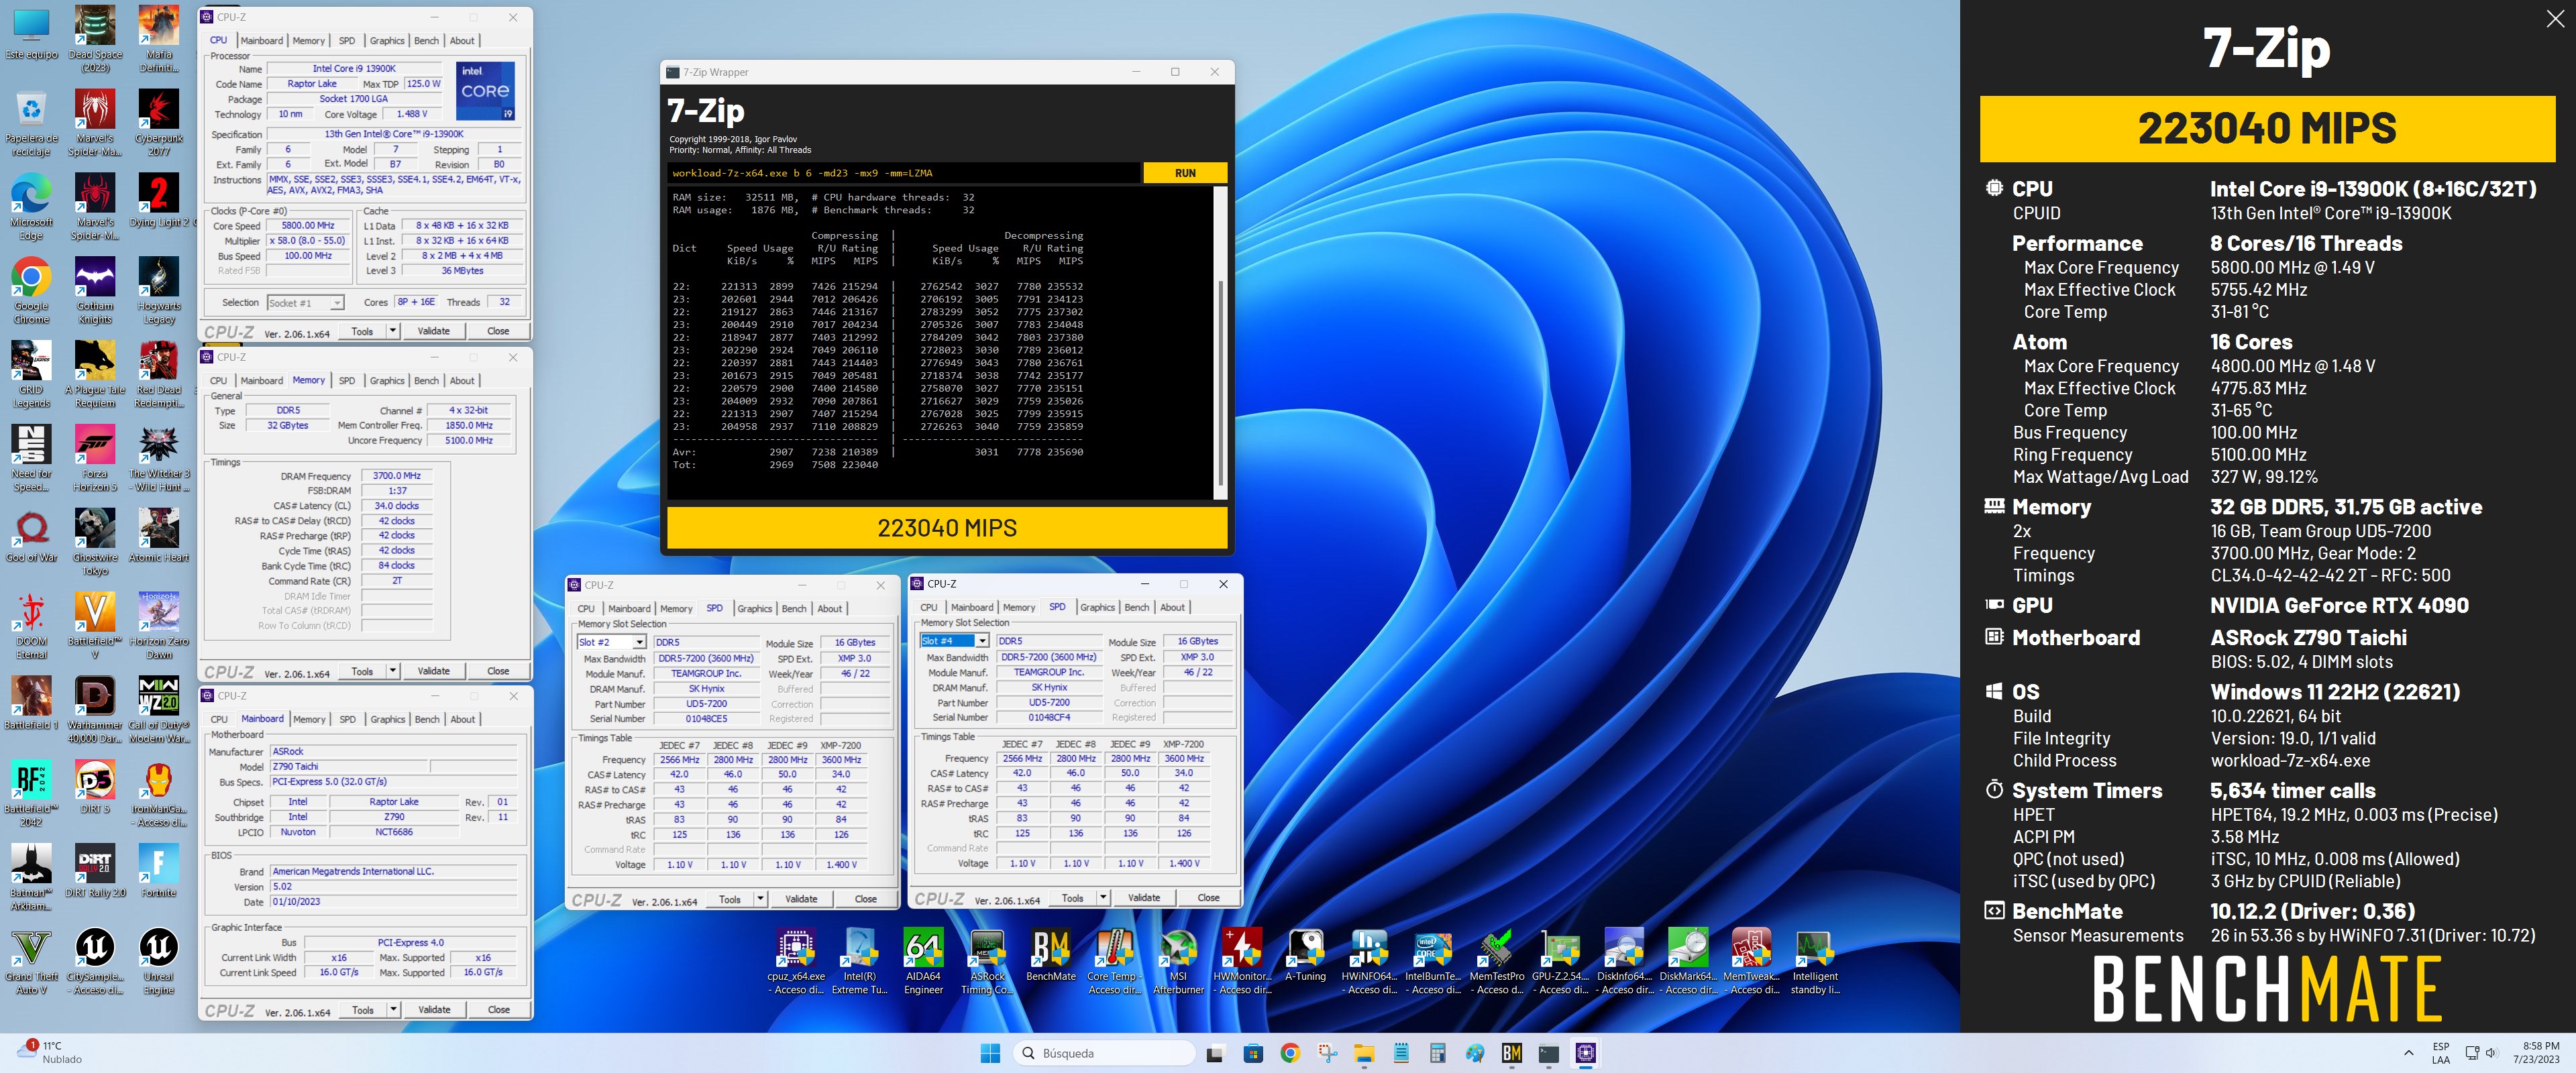
Task: Switch to Memory tab in Slot #4 CPU-Z window
Action: coord(1019,608)
